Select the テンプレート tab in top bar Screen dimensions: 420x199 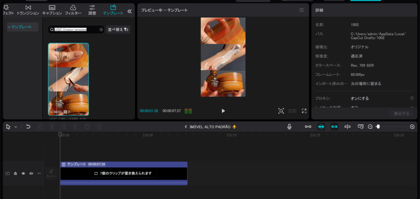click(113, 10)
